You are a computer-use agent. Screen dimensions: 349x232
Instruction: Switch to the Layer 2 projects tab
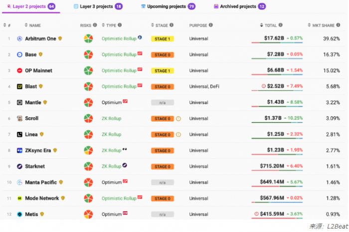[x=31, y=6]
